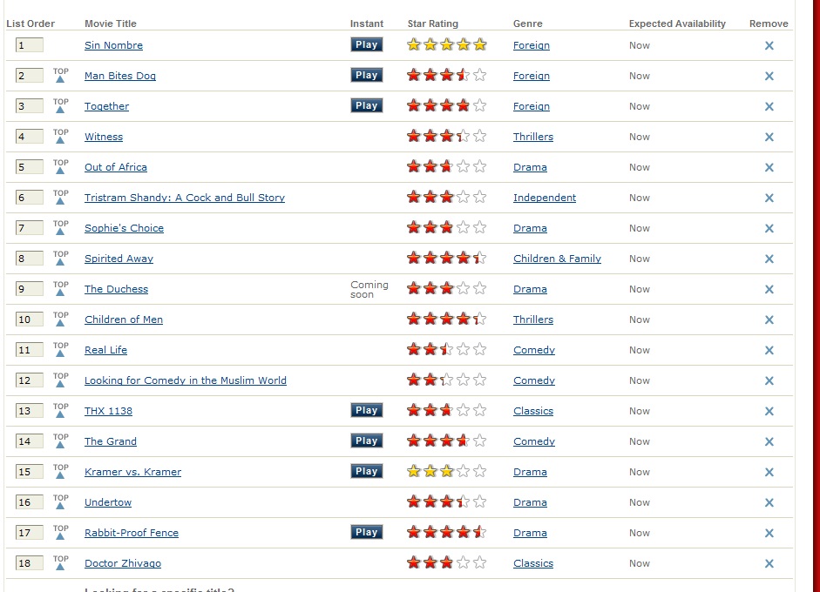Image resolution: width=820 pixels, height=592 pixels.
Task: Click list order box for The Grand
Action: (29, 441)
